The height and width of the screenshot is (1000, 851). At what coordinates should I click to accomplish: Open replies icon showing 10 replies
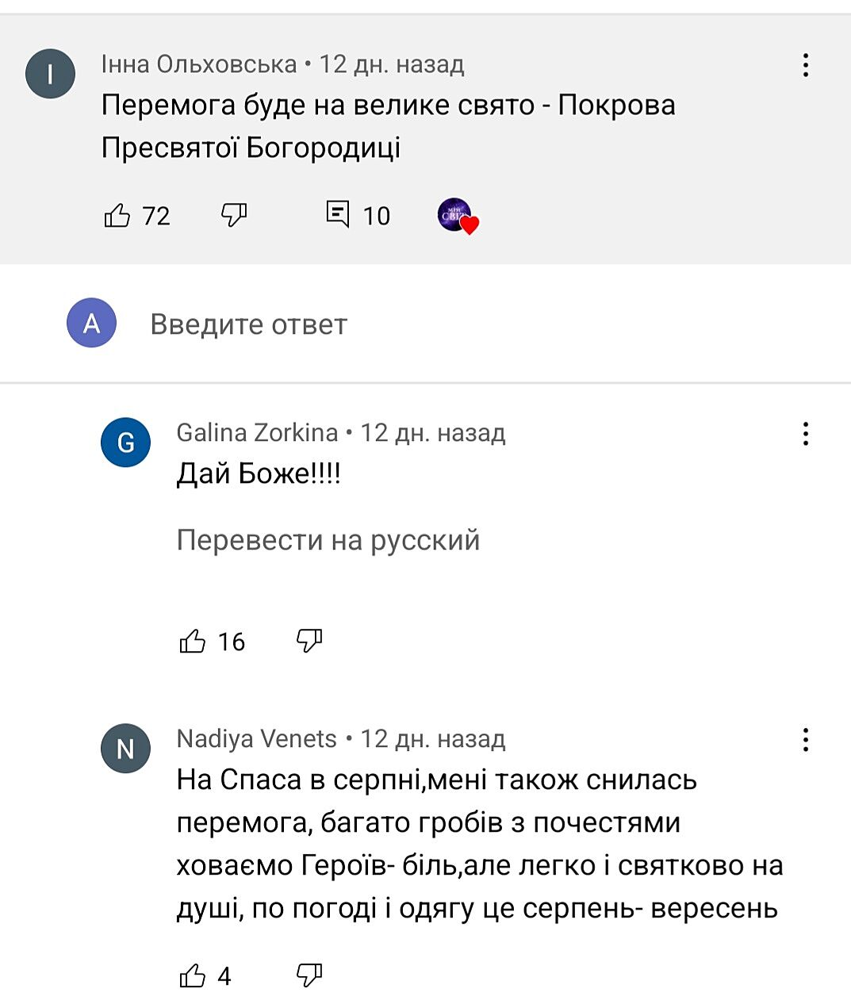pos(338,215)
